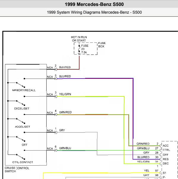Image resolution: width=178 pixels, height=179 pixels.
Task: Click pin number '30' on module connector
Action: point(157,157)
